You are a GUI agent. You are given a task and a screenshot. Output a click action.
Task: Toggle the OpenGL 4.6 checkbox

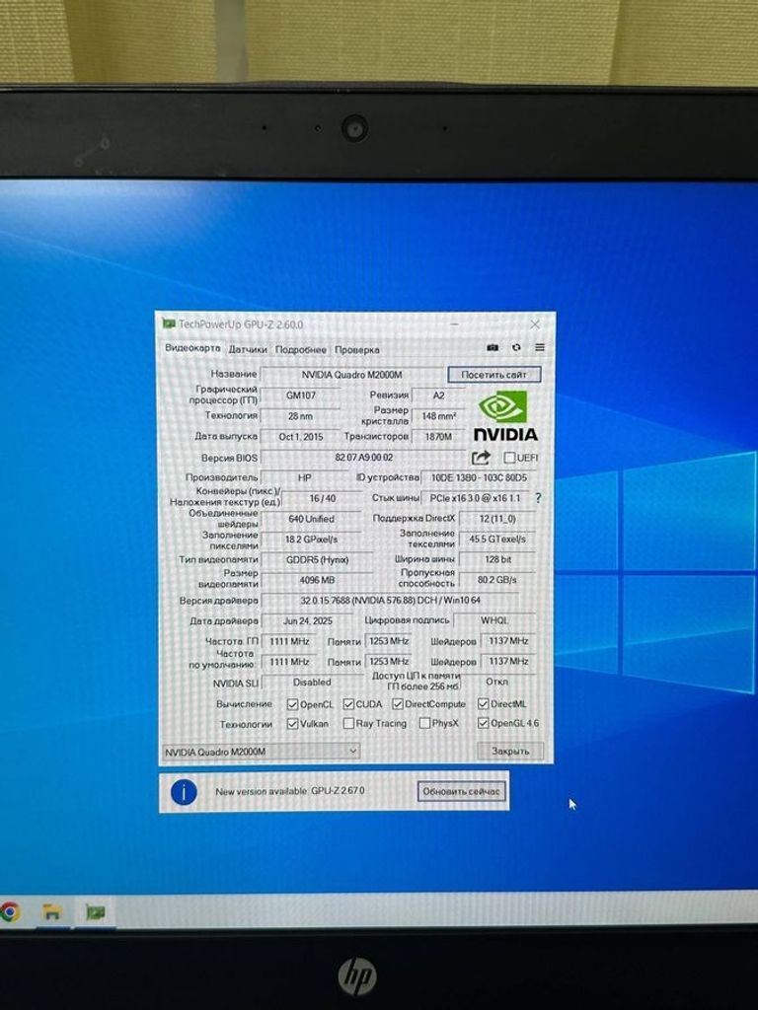(x=483, y=723)
